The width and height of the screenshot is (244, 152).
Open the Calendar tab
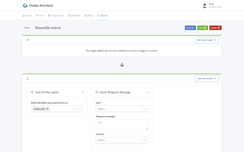pyautogui.click(x=74, y=16)
